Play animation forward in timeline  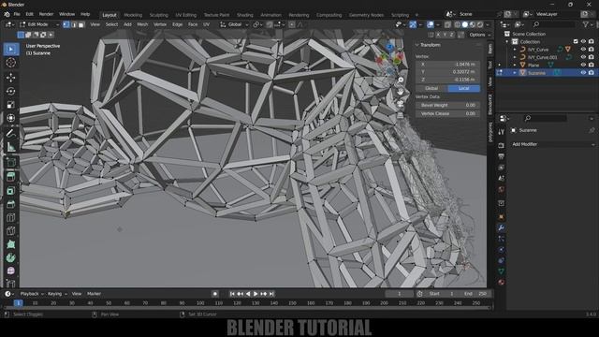[x=256, y=294]
